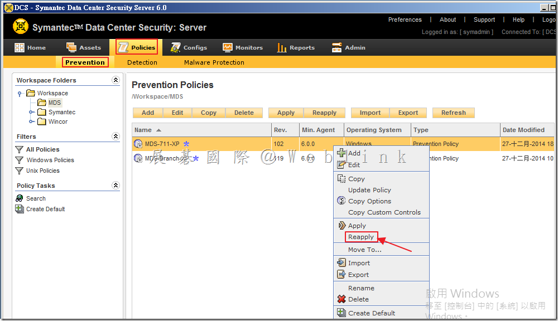This screenshot has width=558, height=321.
Task: Click the Configs icon
Action: tap(175, 47)
